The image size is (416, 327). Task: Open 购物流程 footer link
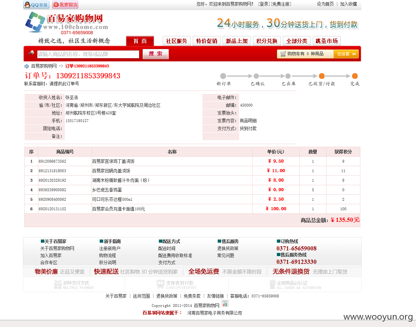(x=108, y=255)
